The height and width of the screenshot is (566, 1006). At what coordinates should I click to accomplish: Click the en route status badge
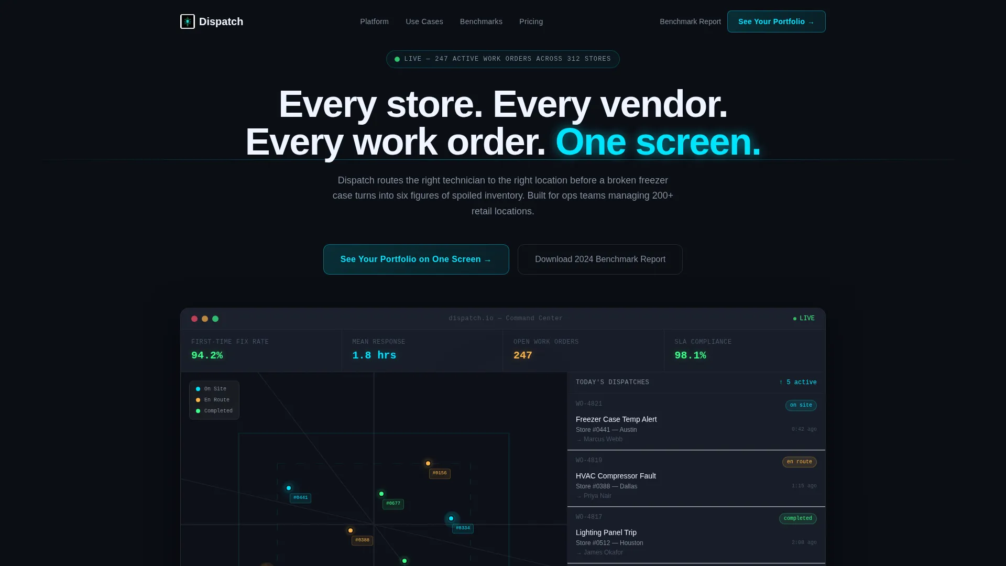pos(799,462)
